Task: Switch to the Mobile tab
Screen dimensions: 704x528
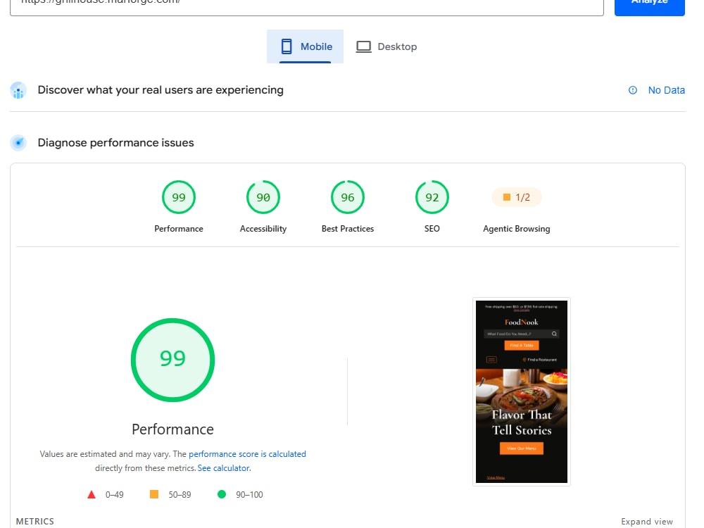Action: pyautogui.click(x=306, y=46)
